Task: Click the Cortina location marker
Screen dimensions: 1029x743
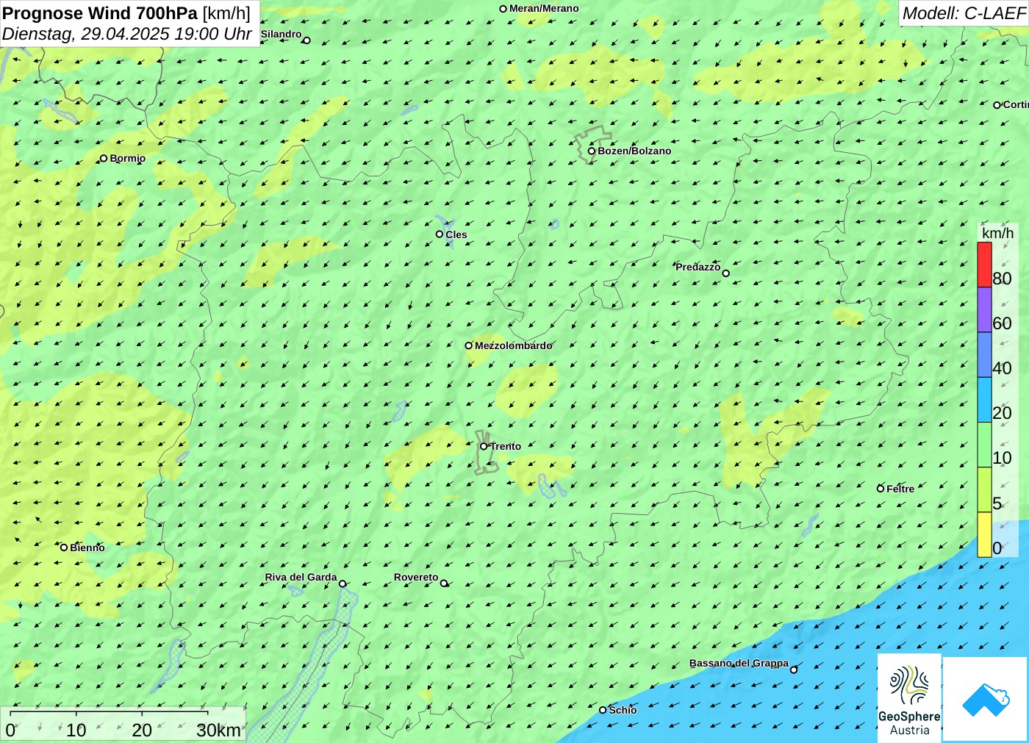Action: [997, 105]
